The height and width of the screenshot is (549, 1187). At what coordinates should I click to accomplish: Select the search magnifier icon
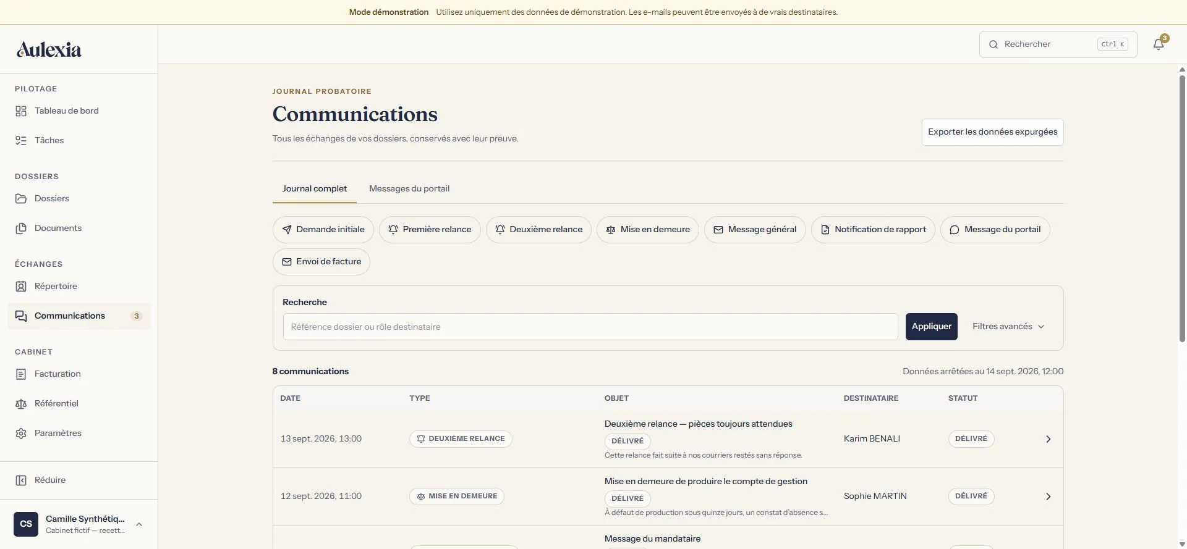click(x=993, y=44)
